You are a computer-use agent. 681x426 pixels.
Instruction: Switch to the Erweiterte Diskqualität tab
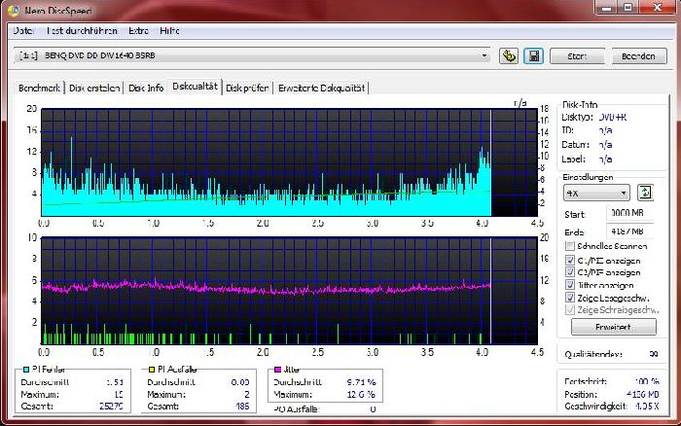[x=321, y=88]
